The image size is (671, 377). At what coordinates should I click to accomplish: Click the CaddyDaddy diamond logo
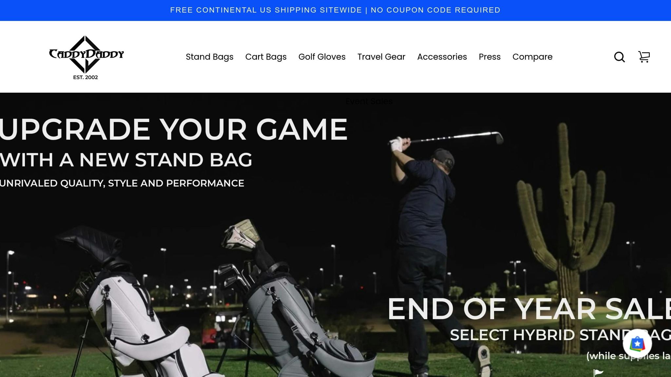pos(86,58)
